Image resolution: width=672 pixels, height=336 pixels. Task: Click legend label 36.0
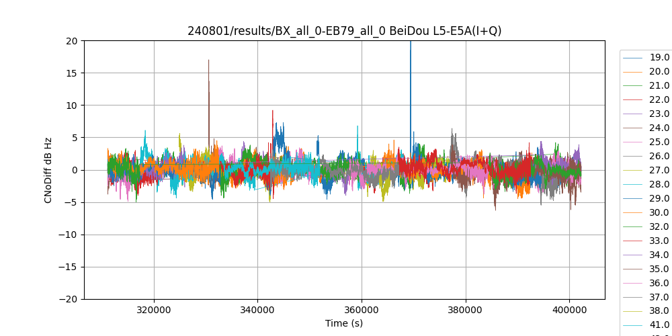tap(659, 284)
